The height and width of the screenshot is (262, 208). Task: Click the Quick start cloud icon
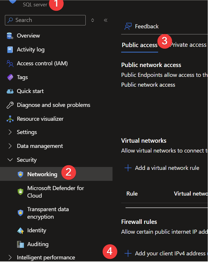(10, 91)
